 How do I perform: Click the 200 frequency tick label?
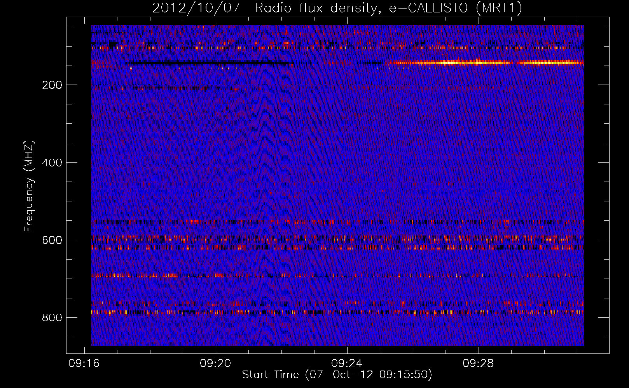[52, 85]
